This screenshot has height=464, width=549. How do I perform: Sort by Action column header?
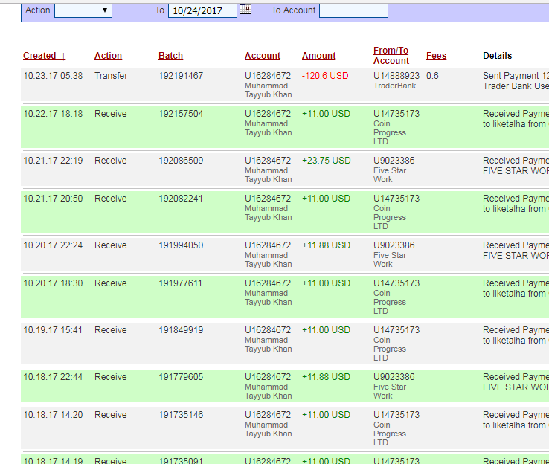pos(108,56)
